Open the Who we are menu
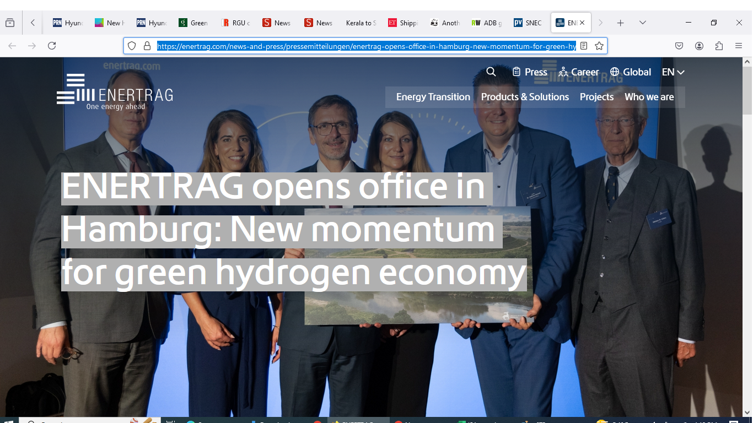 pos(649,97)
